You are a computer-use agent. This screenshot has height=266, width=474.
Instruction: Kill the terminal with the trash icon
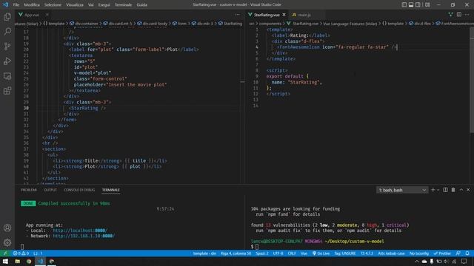coord(453,190)
